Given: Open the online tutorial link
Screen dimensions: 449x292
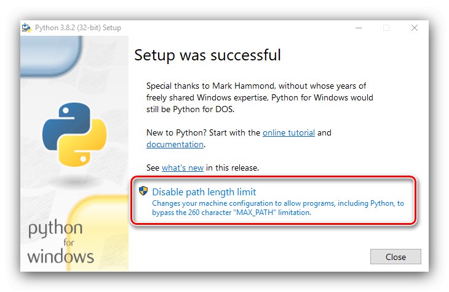Looking at the screenshot, I should point(288,132).
